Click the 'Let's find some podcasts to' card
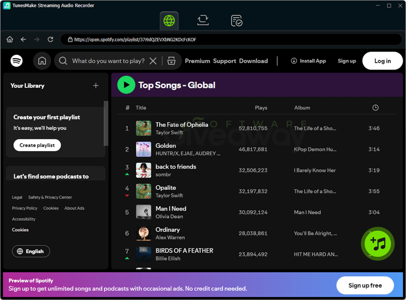The image size is (406, 300). click(56, 173)
